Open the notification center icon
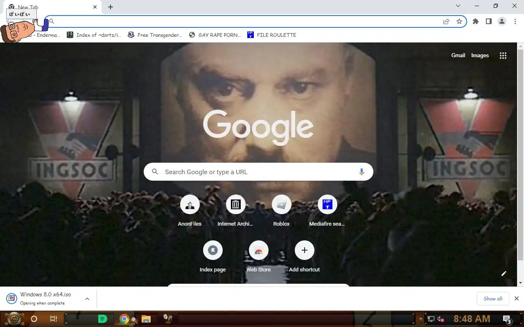 pos(507,319)
